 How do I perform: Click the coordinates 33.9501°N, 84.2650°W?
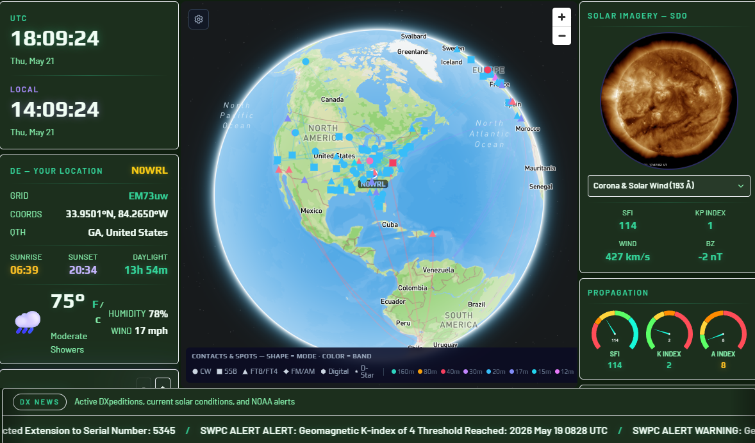(117, 213)
